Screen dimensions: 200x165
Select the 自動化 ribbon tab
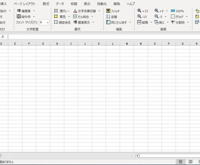[x=102, y=4]
